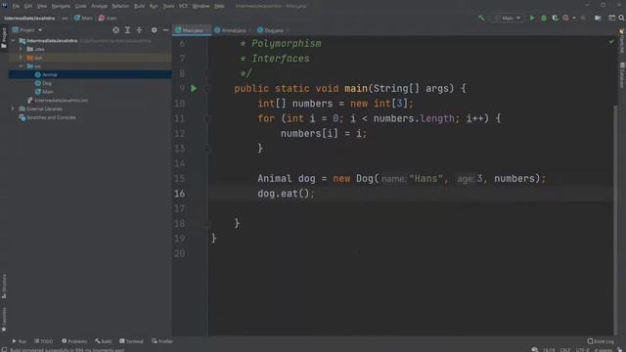Open the Terminal tool window
The width and height of the screenshot is (626, 352).
(131, 341)
